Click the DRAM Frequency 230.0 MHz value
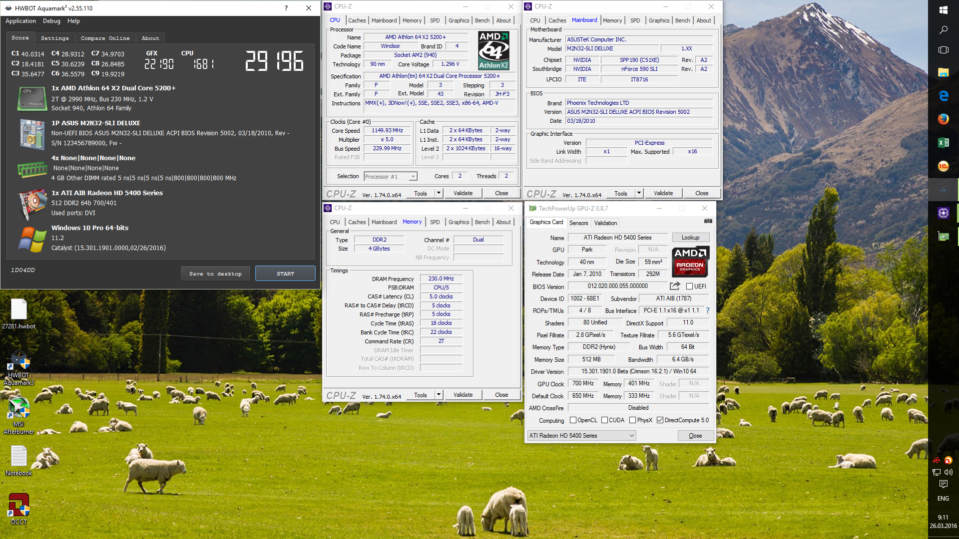The height and width of the screenshot is (539, 959). tap(441, 278)
